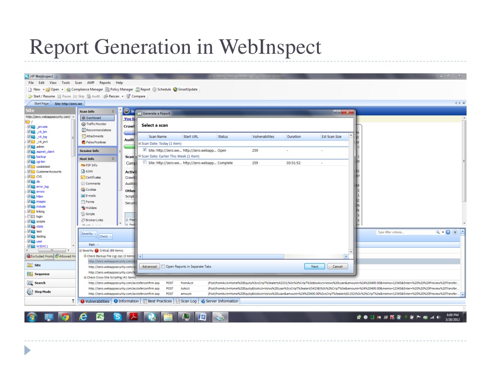
Task: Switch to the Start Page tab
Action: click(x=41, y=103)
